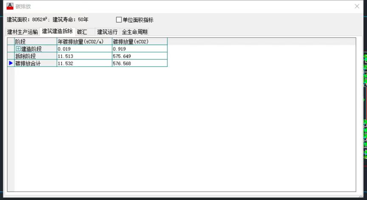Show the 全生命周期 tab
Image resolution: width=367 pixels, height=200 pixels.
[135, 32]
